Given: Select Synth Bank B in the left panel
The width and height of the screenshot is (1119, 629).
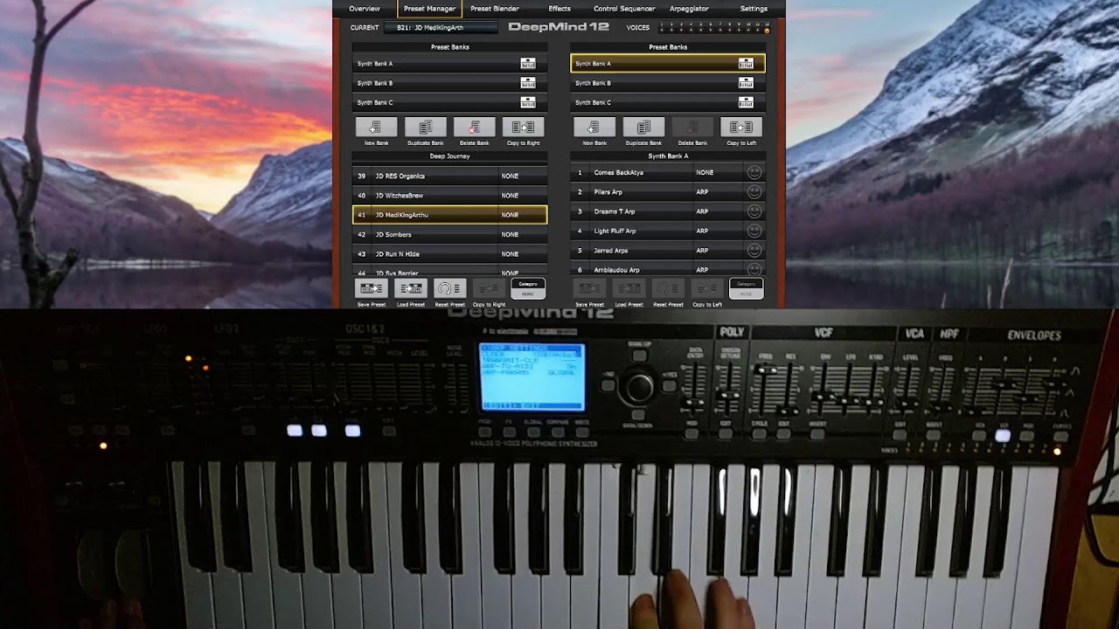Looking at the screenshot, I should tap(449, 83).
